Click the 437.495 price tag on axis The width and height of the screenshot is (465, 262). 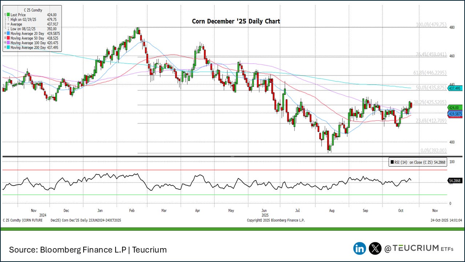point(455,88)
